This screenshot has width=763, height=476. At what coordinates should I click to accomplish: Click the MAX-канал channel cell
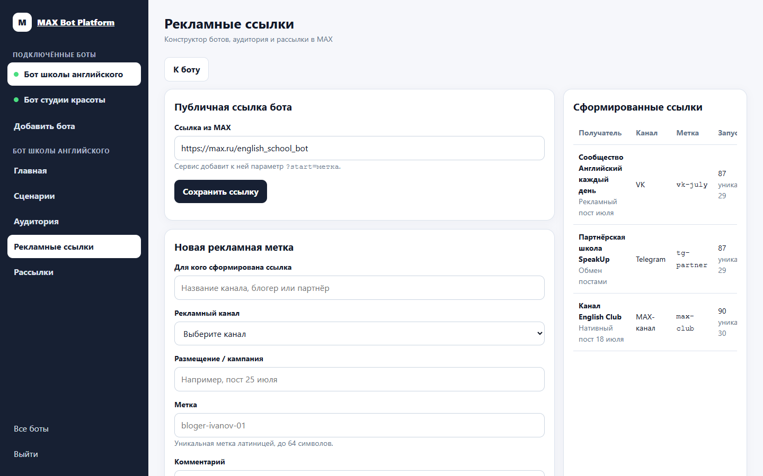(x=645, y=322)
